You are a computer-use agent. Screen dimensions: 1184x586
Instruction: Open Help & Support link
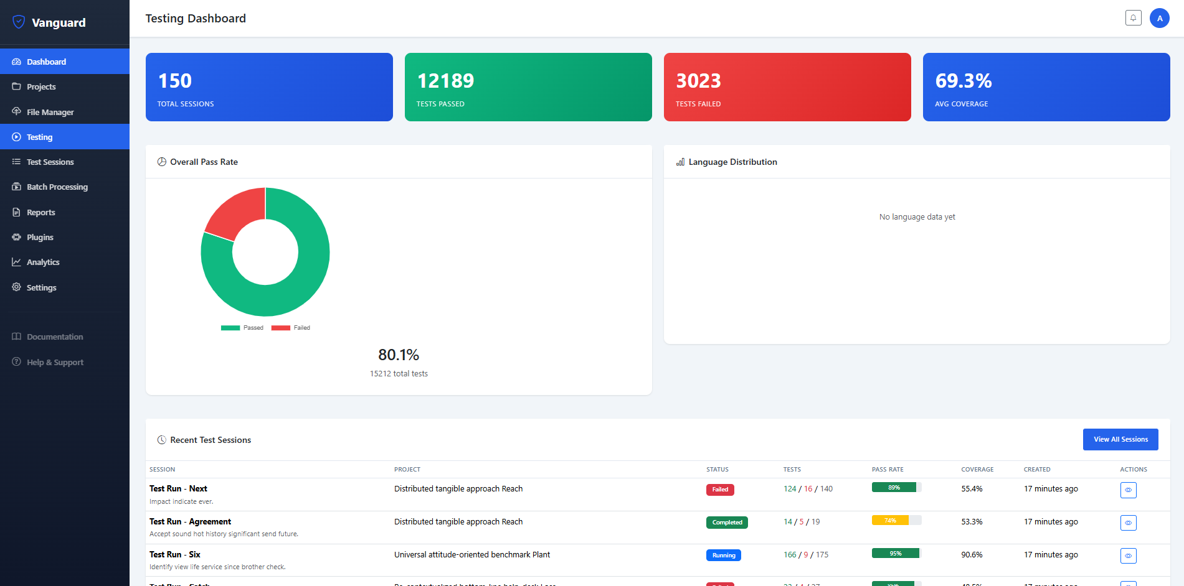click(54, 362)
